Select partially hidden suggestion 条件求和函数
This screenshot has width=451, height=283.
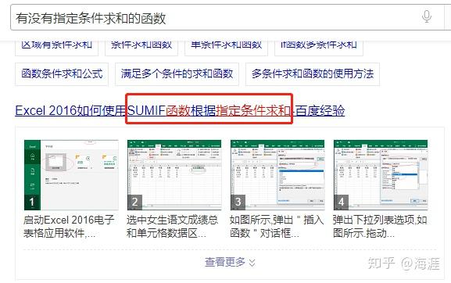[x=141, y=48]
